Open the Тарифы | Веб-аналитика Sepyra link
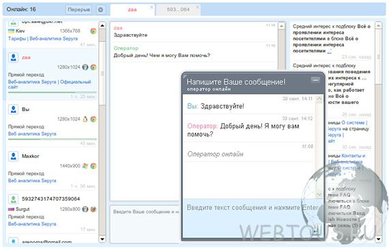Image resolution: width=389 pixels, height=249 pixels. coord(43,39)
